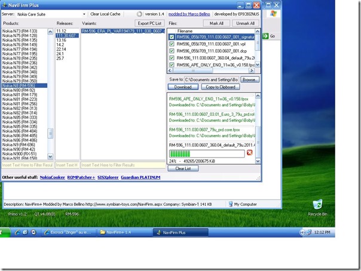Image resolution: width=361 pixels, height=271 pixels.
Task: Select release 111.30.607
Action: point(67,35)
